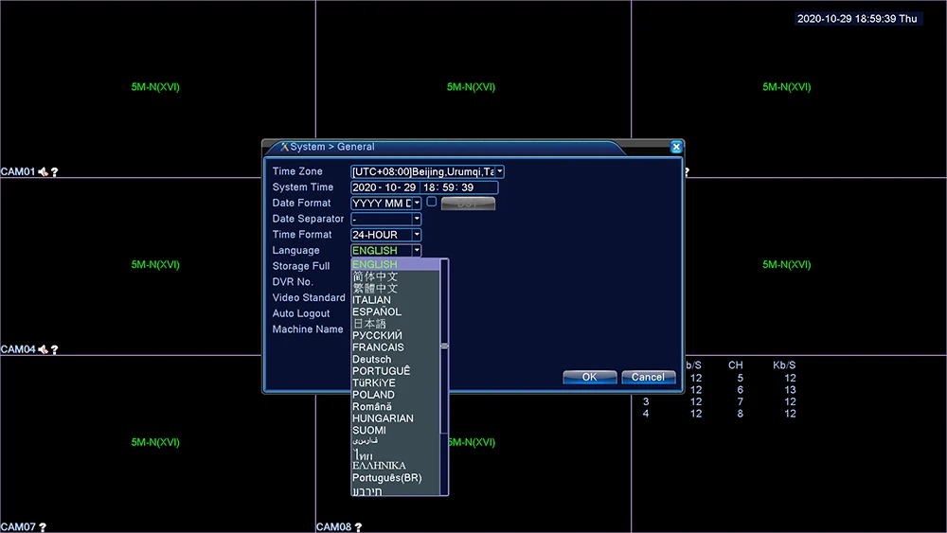Click the muted audio icon beside CAM04

click(x=43, y=349)
